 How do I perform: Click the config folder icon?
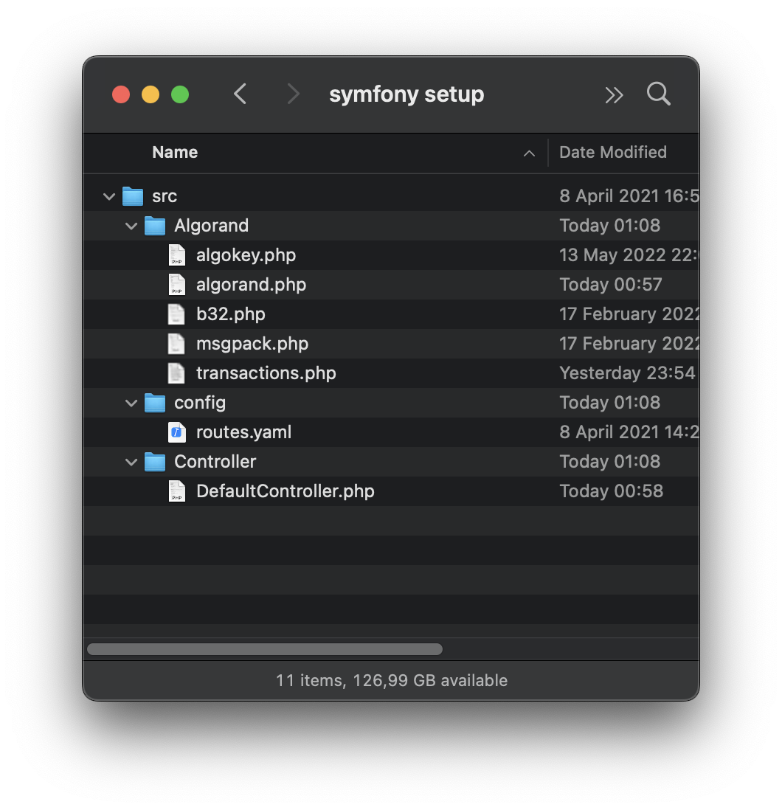pyautogui.click(x=155, y=403)
